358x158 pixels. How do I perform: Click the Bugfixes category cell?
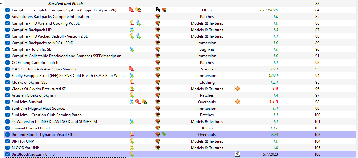(207, 49)
